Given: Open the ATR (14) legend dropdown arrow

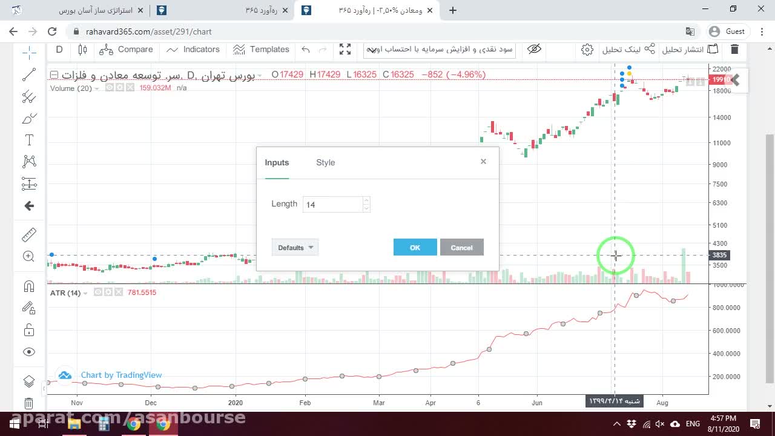Looking at the screenshot, I should (85, 293).
